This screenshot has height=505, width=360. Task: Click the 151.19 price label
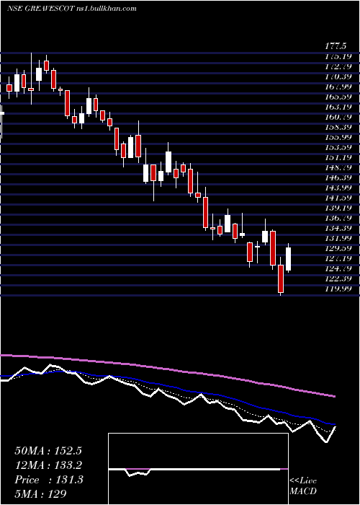pos(339,157)
